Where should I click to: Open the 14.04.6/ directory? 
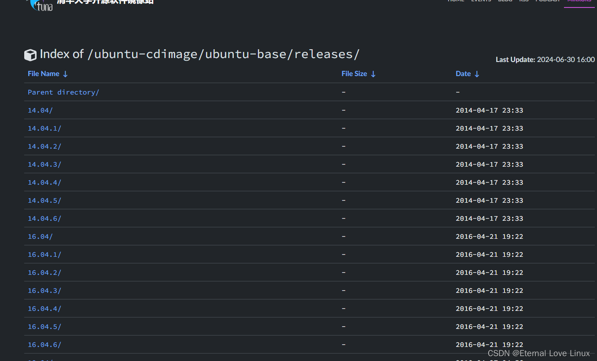coord(44,218)
